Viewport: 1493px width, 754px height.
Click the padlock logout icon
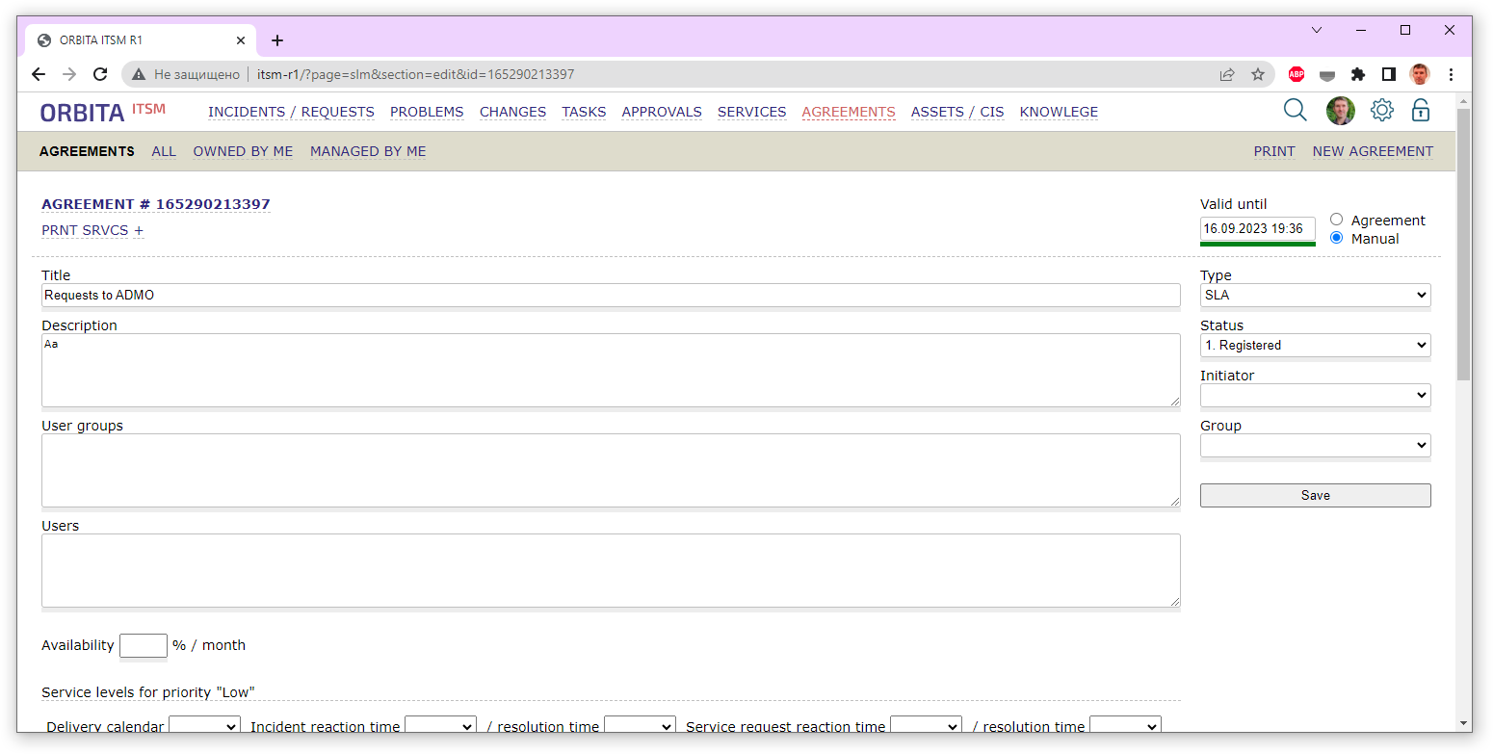tap(1420, 111)
